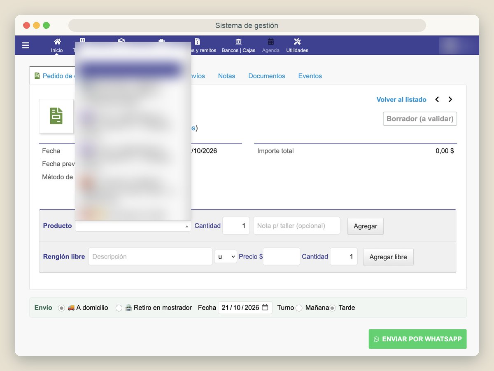
Task: Focus the Precio $ field
Action: tap(282, 256)
